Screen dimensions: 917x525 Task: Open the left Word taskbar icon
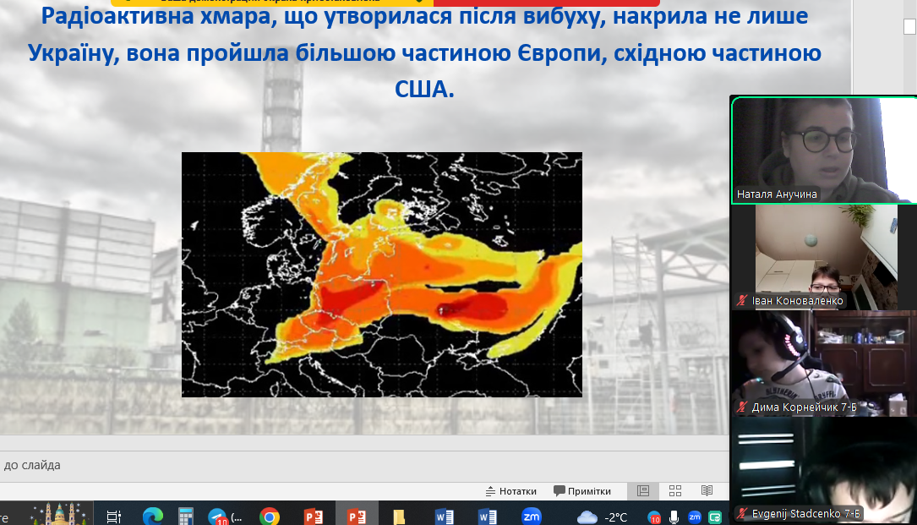(x=445, y=517)
